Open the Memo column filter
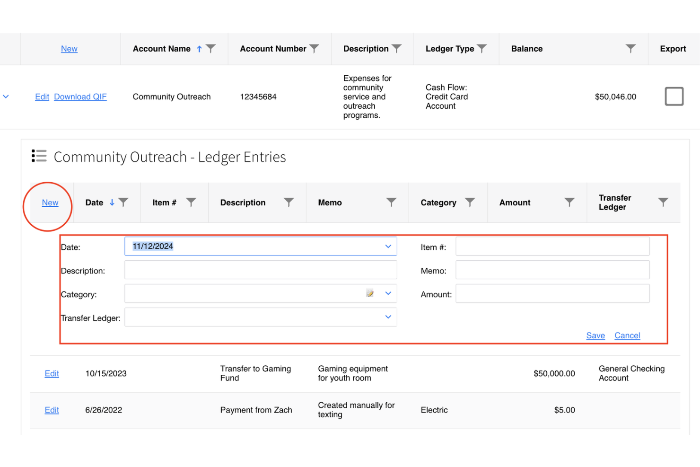 (x=391, y=202)
